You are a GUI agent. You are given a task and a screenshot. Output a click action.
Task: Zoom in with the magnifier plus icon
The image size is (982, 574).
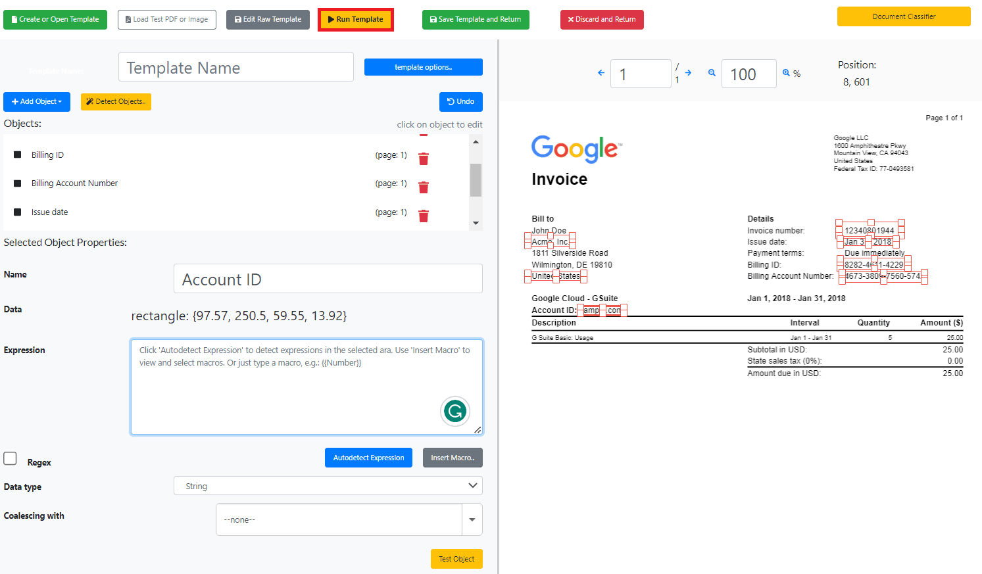click(786, 73)
